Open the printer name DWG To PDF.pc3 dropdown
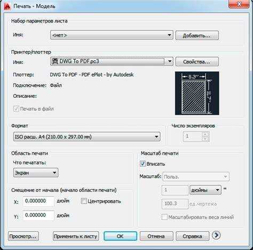 pyautogui.click(x=112, y=61)
